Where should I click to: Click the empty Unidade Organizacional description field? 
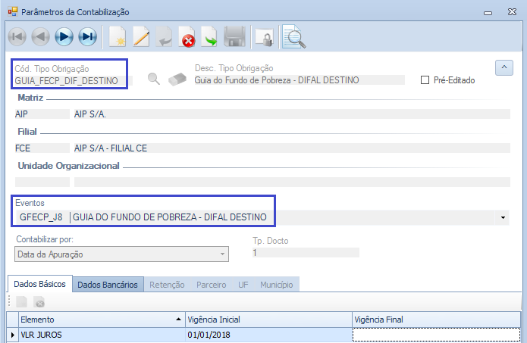point(292,182)
